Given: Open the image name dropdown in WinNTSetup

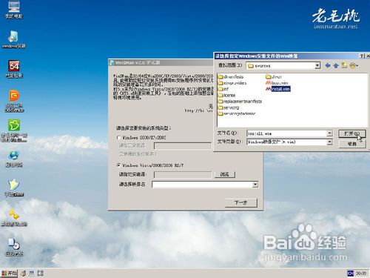Looking at the screenshot, I should [255, 185].
